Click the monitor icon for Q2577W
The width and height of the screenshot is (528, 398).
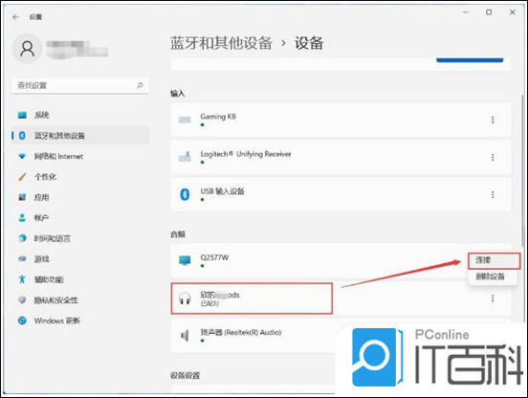click(x=185, y=260)
